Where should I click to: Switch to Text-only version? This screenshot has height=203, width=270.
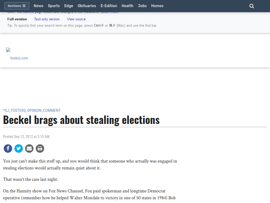[47, 19]
